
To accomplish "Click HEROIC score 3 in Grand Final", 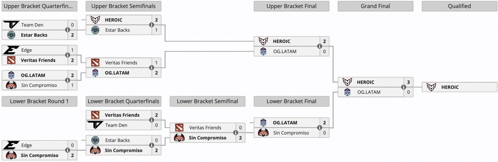I will click(408, 82).
